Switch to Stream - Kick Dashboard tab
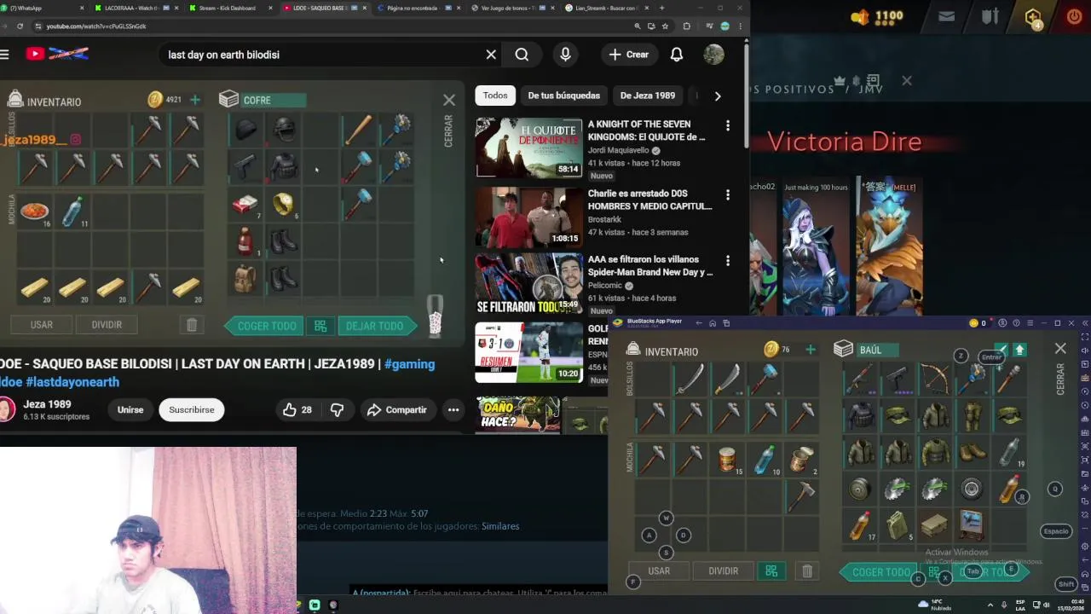The width and height of the screenshot is (1091, 614). (x=228, y=8)
